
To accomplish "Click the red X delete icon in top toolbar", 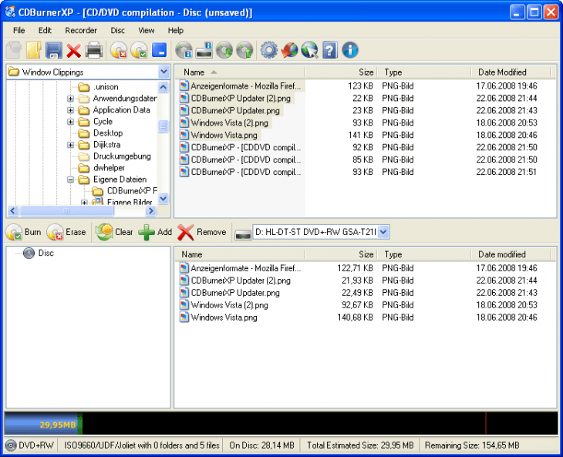I will [73, 51].
